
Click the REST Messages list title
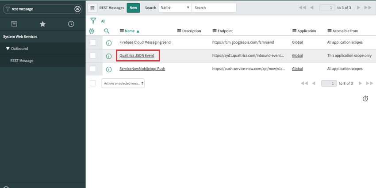click(112, 8)
